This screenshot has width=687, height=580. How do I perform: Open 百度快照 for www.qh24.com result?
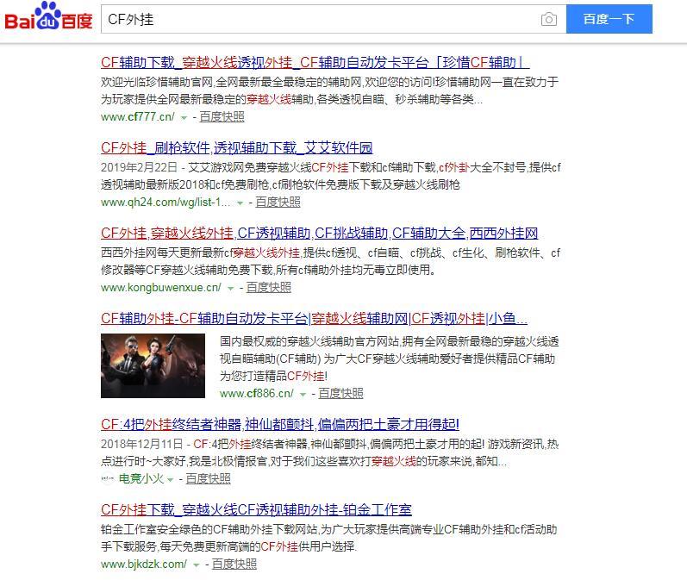tap(278, 203)
